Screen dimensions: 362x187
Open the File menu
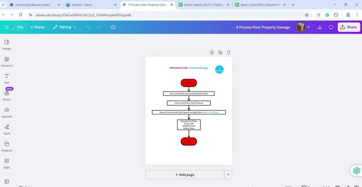coord(20,27)
